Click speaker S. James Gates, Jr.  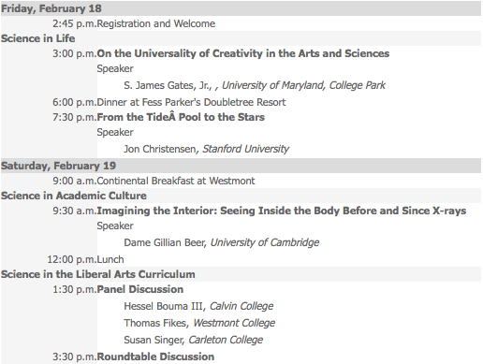tap(168, 85)
